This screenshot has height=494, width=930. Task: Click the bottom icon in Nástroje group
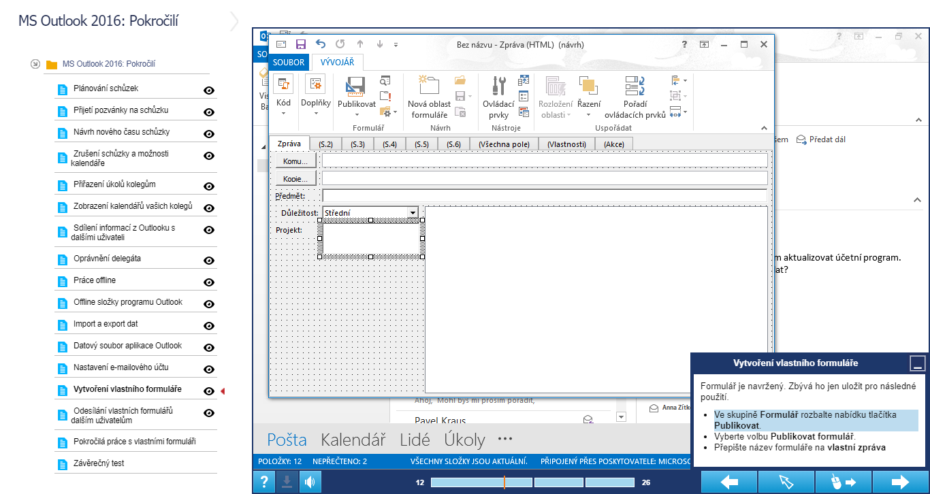pos(524,112)
